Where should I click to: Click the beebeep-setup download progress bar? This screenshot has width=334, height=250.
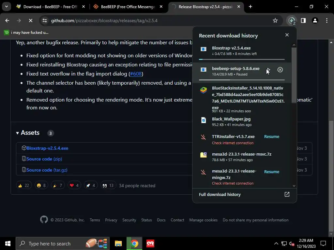[x=242, y=80]
